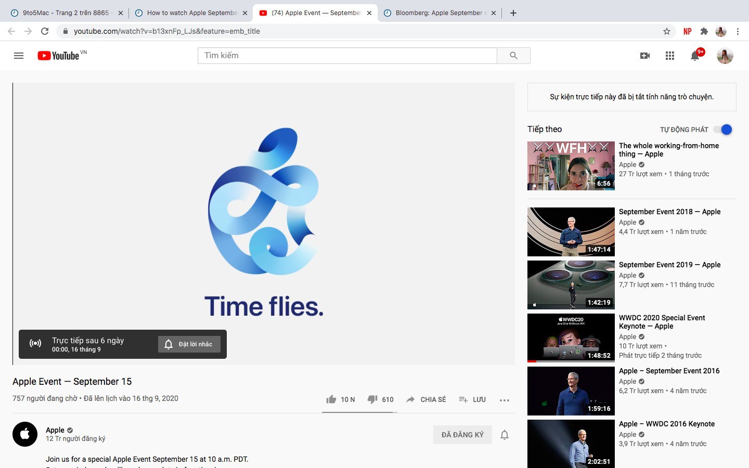Click the 'ĐÃ ĐĂNG KÝ' subscribed button
The image size is (749, 468).
pyautogui.click(x=462, y=435)
